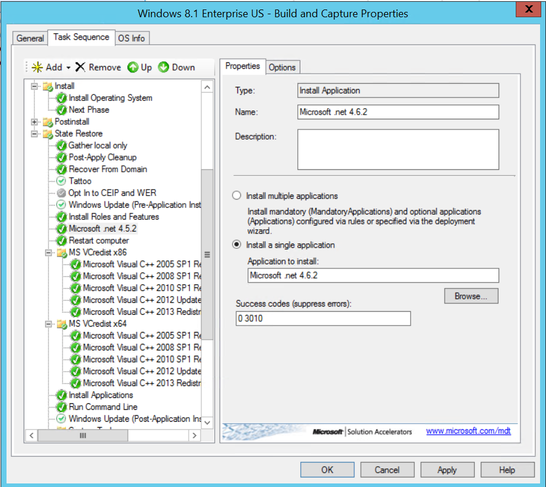Open the www.microsoft.com/mdt link
Screen dimensions: 546x487
pyautogui.click(x=468, y=431)
